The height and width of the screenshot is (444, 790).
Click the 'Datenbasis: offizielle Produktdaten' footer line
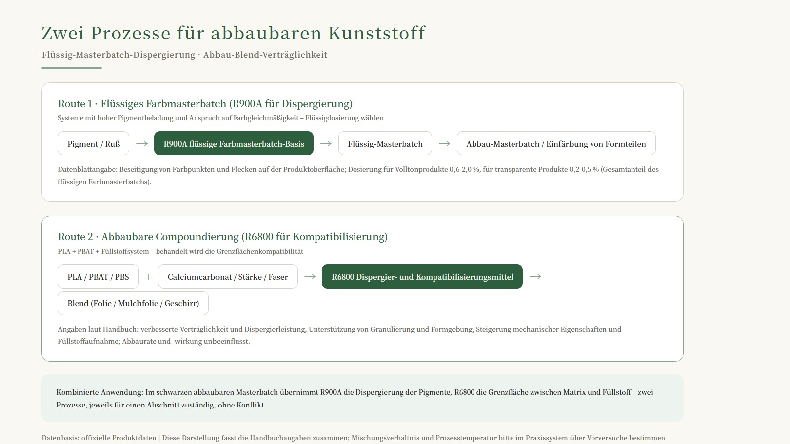tap(354, 438)
